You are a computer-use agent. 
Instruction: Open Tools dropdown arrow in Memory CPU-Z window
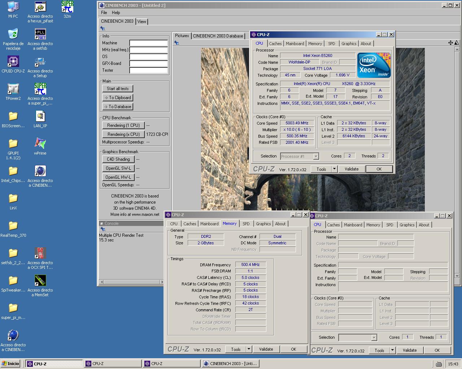click(x=249, y=349)
